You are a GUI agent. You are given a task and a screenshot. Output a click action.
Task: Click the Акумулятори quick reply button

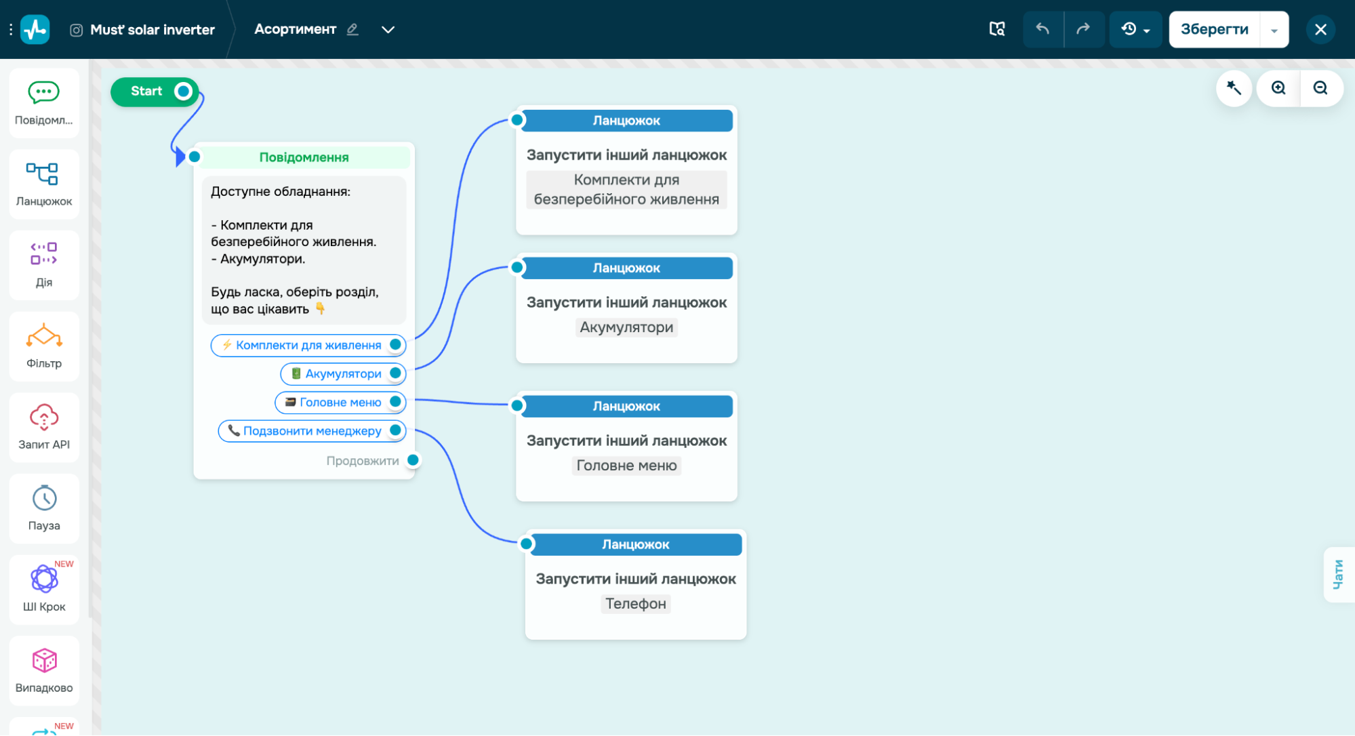[x=343, y=373]
